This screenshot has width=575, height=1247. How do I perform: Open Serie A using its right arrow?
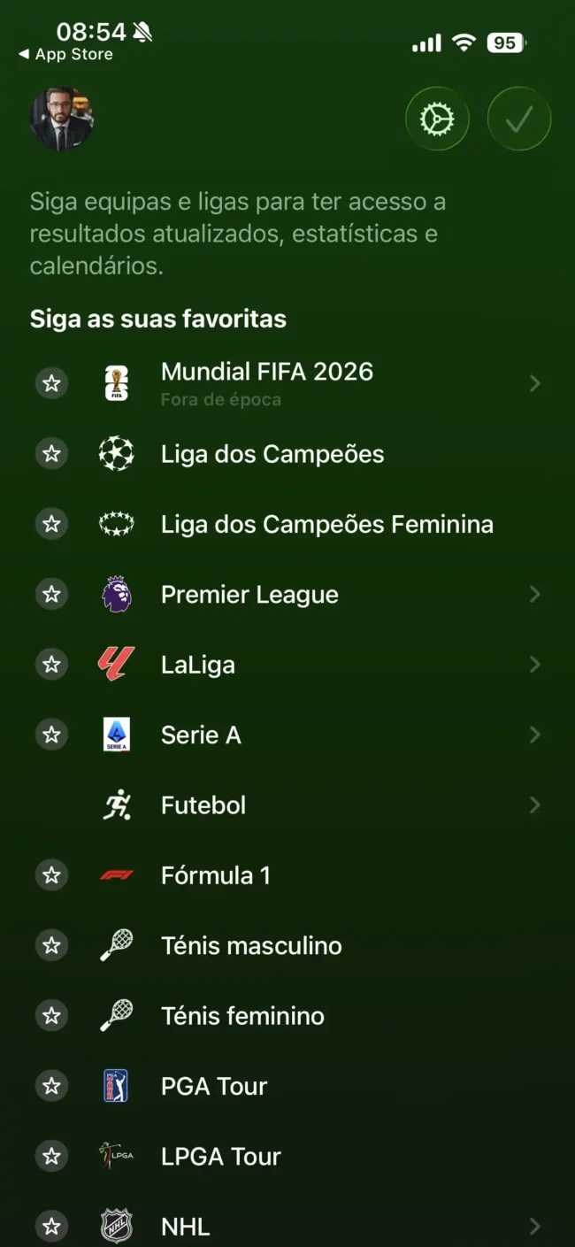pyautogui.click(x=534, y=735)
